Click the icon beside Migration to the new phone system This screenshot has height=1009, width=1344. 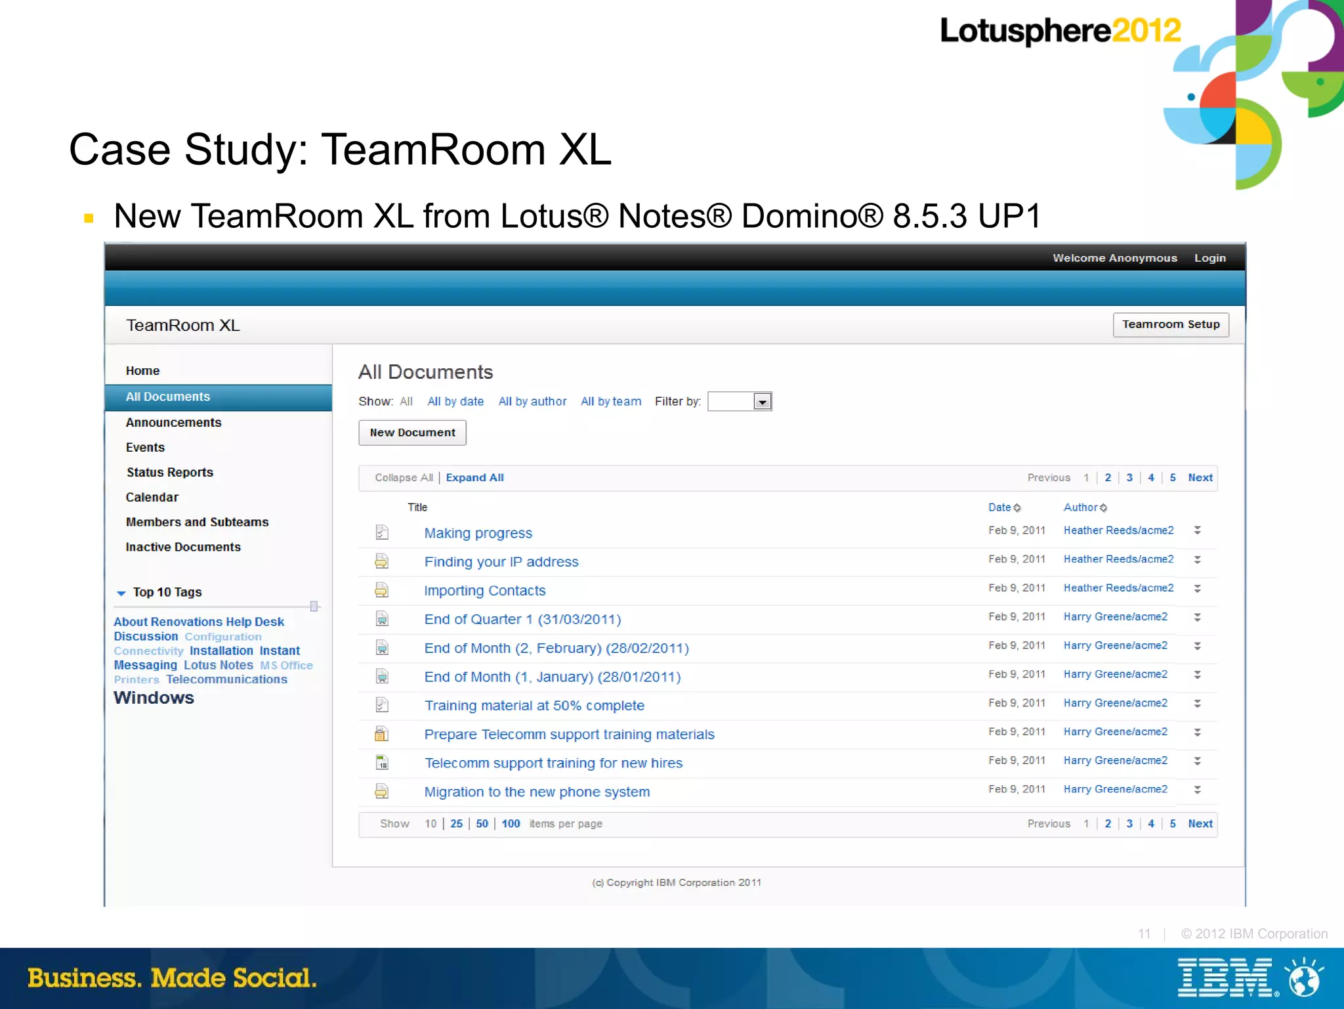(x=382, y=792)
